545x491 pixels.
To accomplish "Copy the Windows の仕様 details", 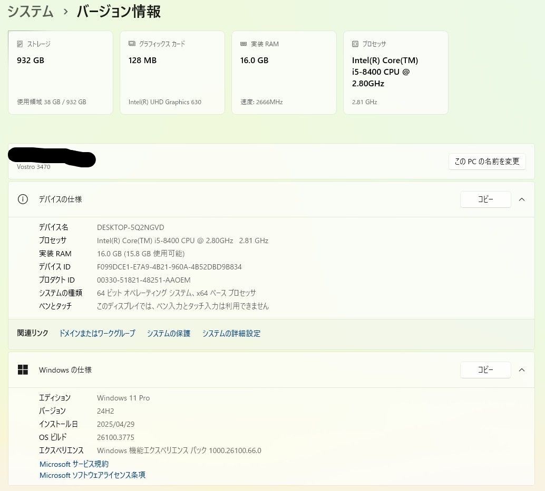I will (x=485, y=370).
